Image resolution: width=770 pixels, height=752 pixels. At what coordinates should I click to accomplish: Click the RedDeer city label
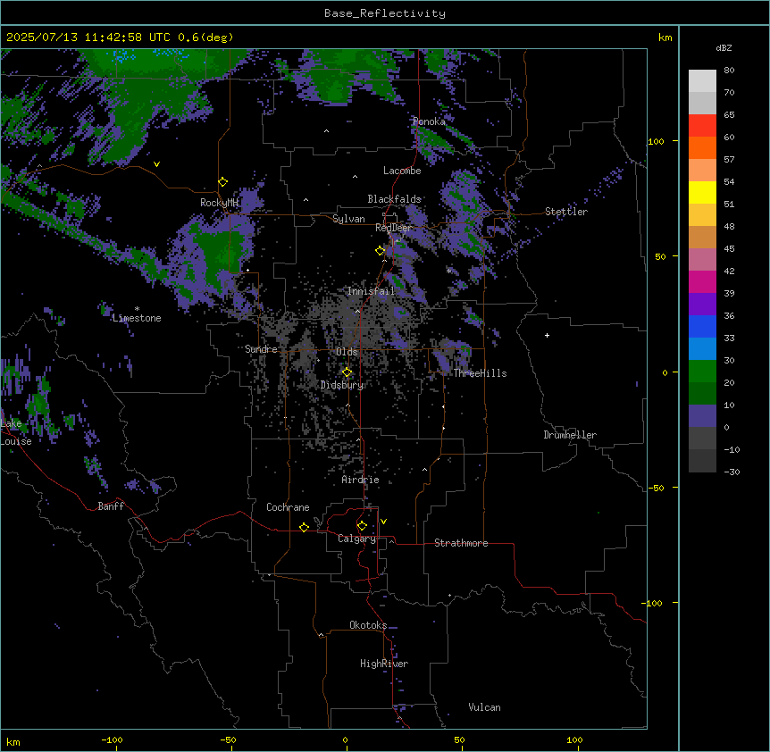tap(393, 228)
